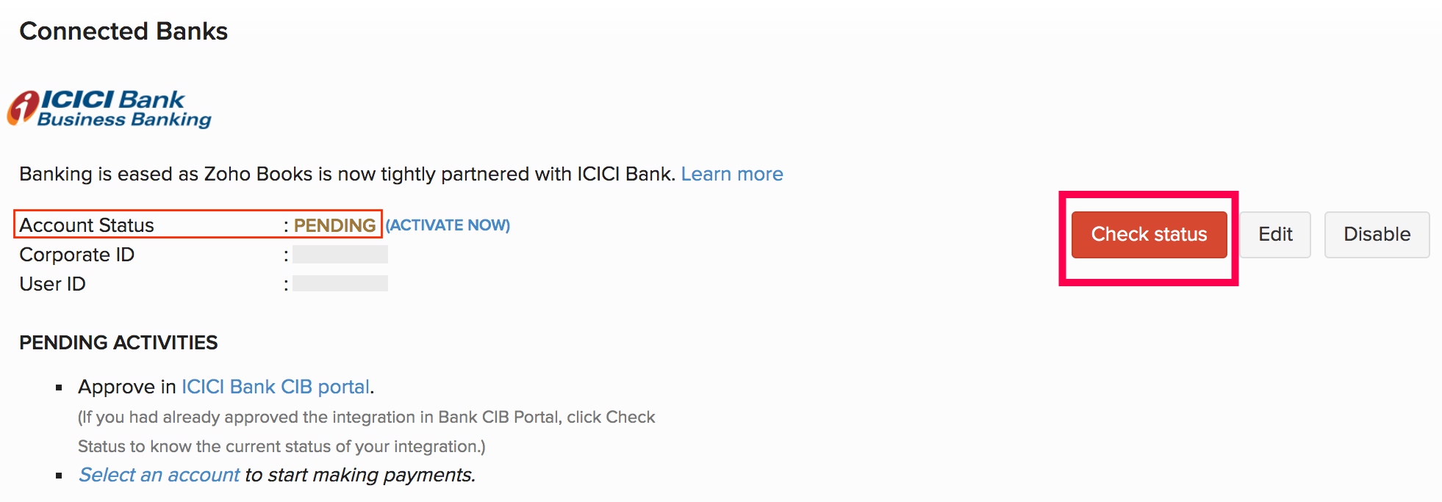Screen dimensions: 1442x502
Task: Click the ACTIVATE NOW link
Action: tap(448, 225)
